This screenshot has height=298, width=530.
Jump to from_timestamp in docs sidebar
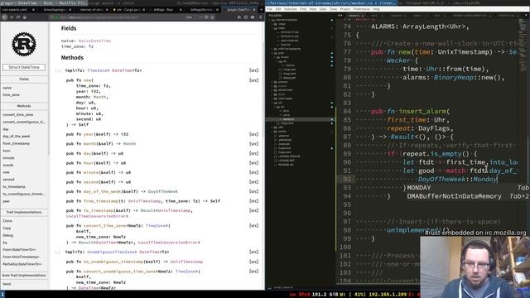[17, 143]
